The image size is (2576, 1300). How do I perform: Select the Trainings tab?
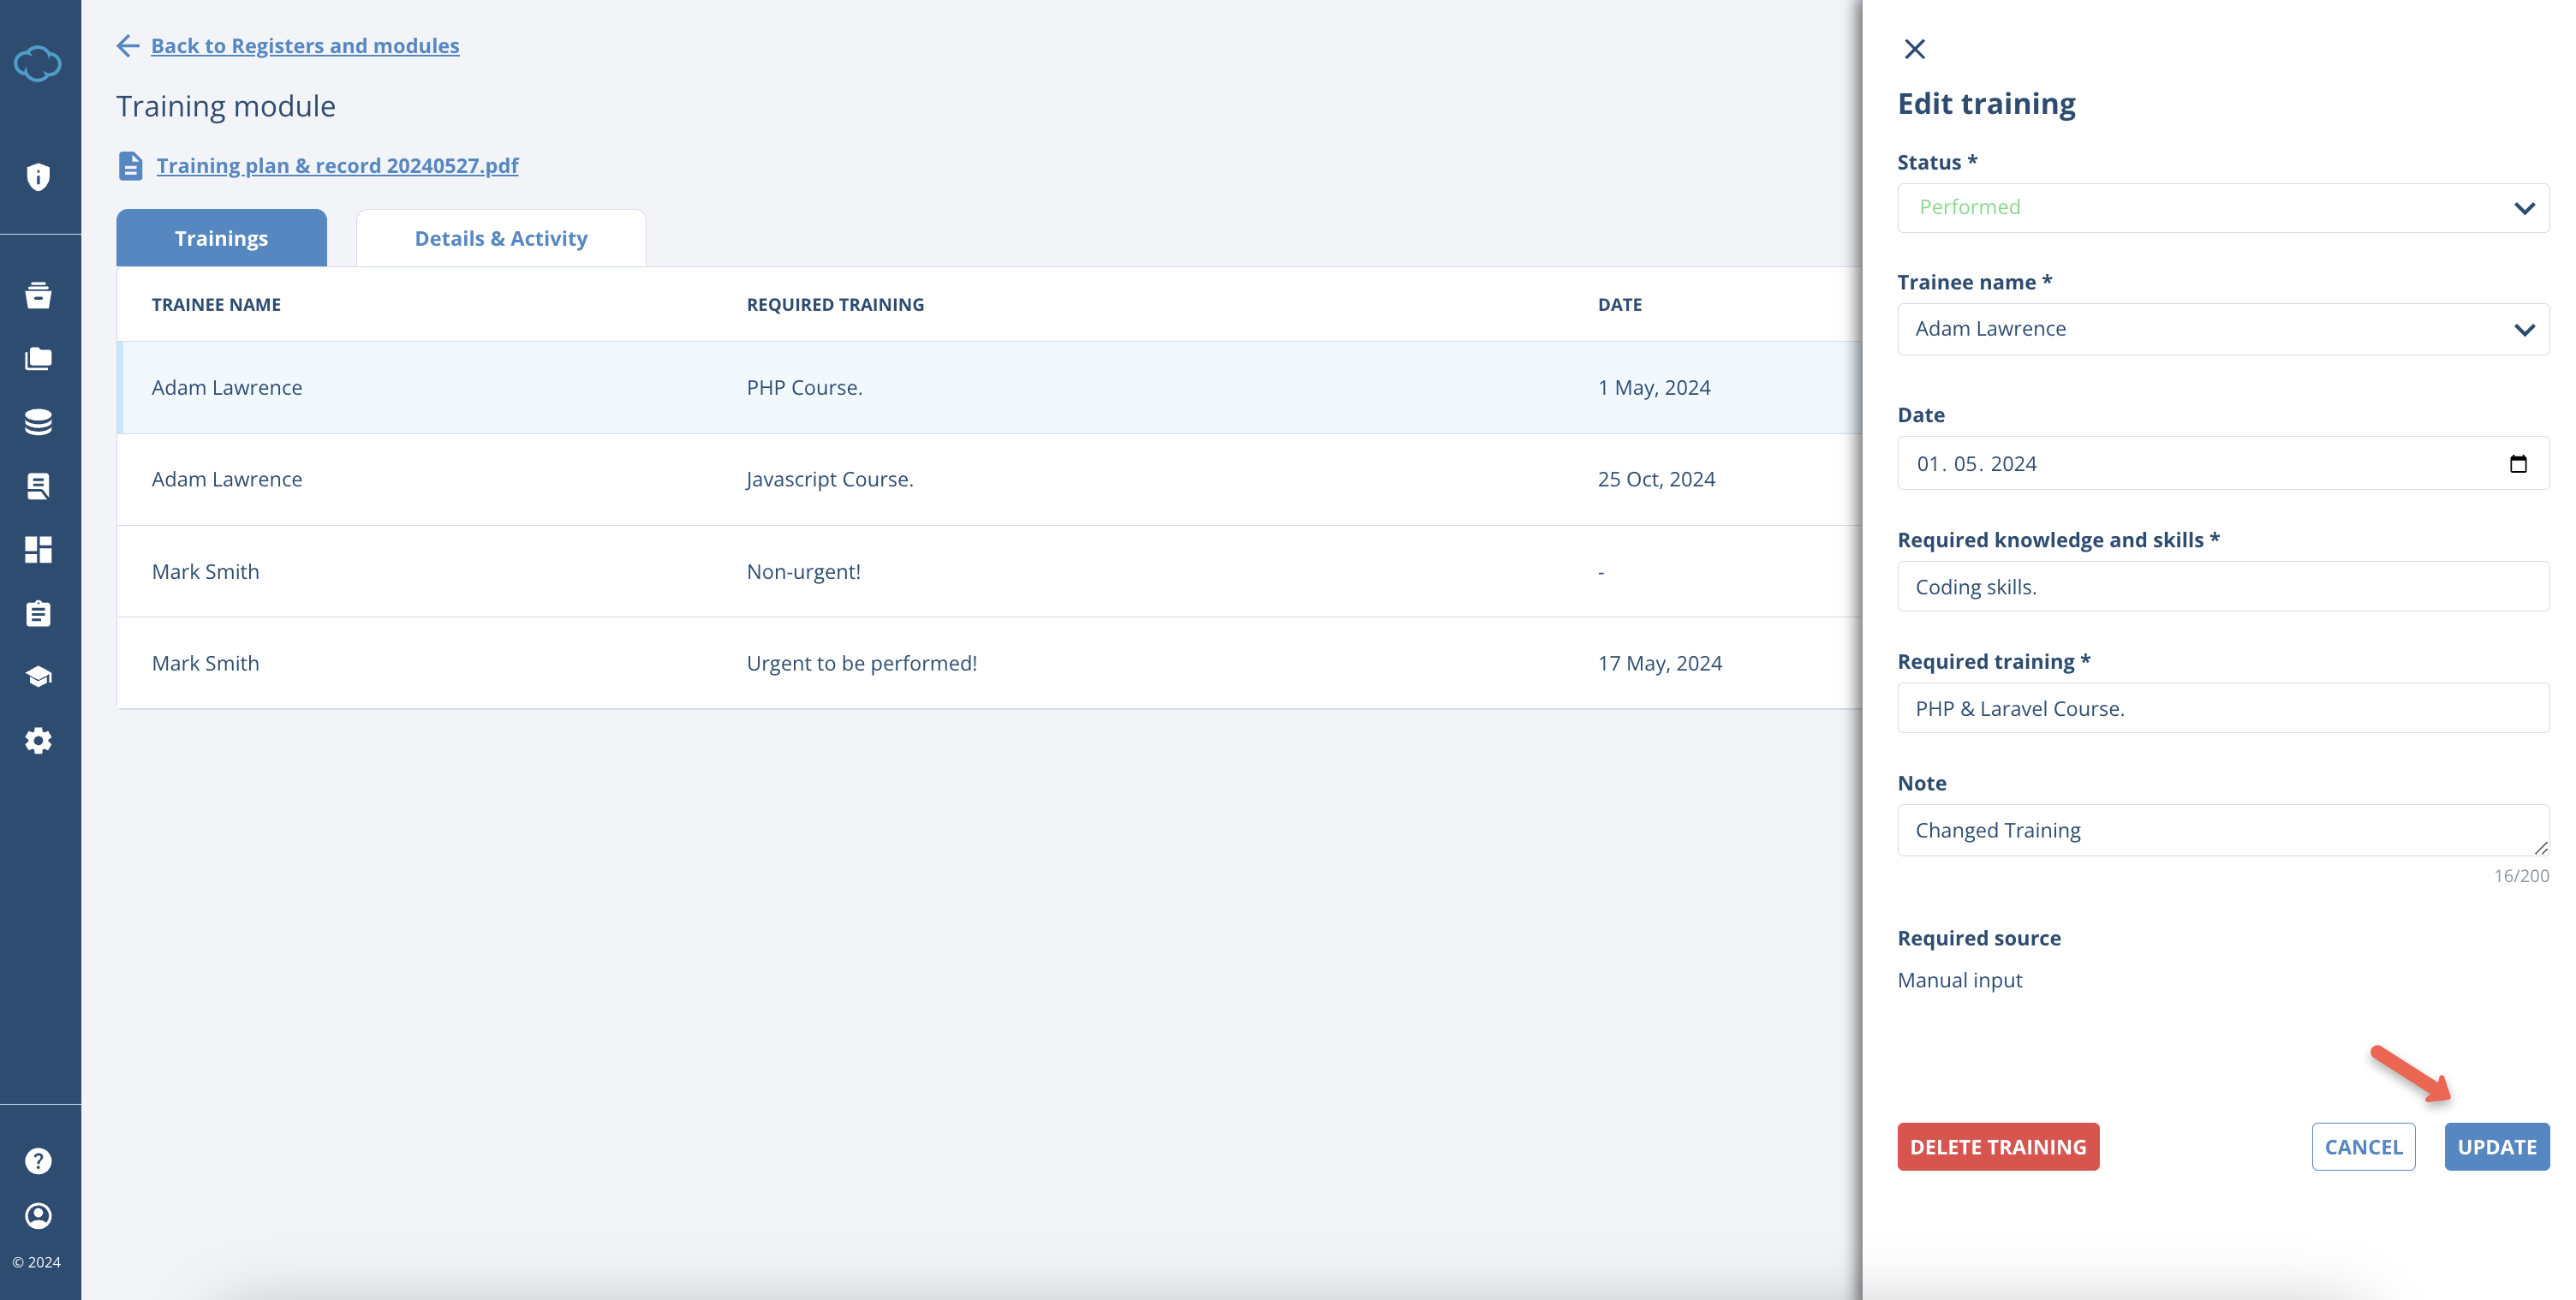[221, 238]
